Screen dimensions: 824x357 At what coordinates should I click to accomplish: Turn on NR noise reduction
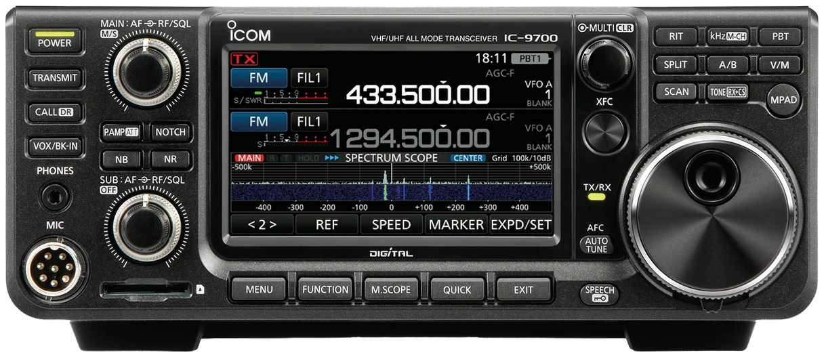(x=171, y=159)
